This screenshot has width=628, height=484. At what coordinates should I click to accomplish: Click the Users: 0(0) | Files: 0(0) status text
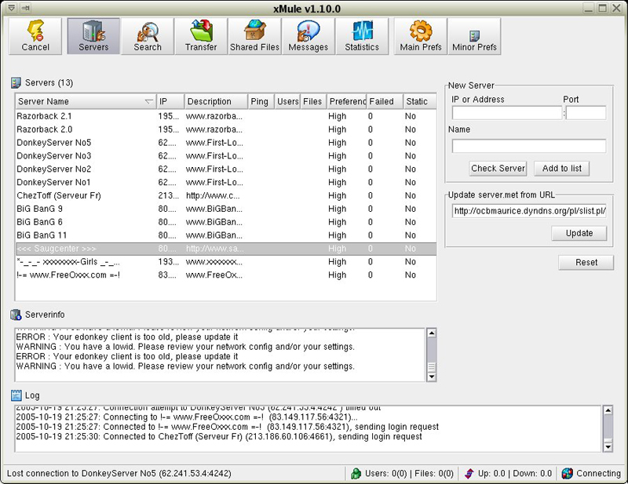409,474
